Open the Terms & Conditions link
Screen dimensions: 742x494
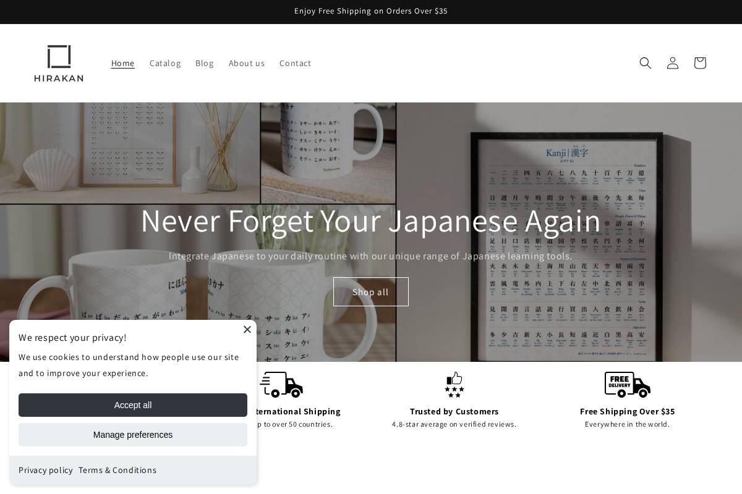(117, 470)
